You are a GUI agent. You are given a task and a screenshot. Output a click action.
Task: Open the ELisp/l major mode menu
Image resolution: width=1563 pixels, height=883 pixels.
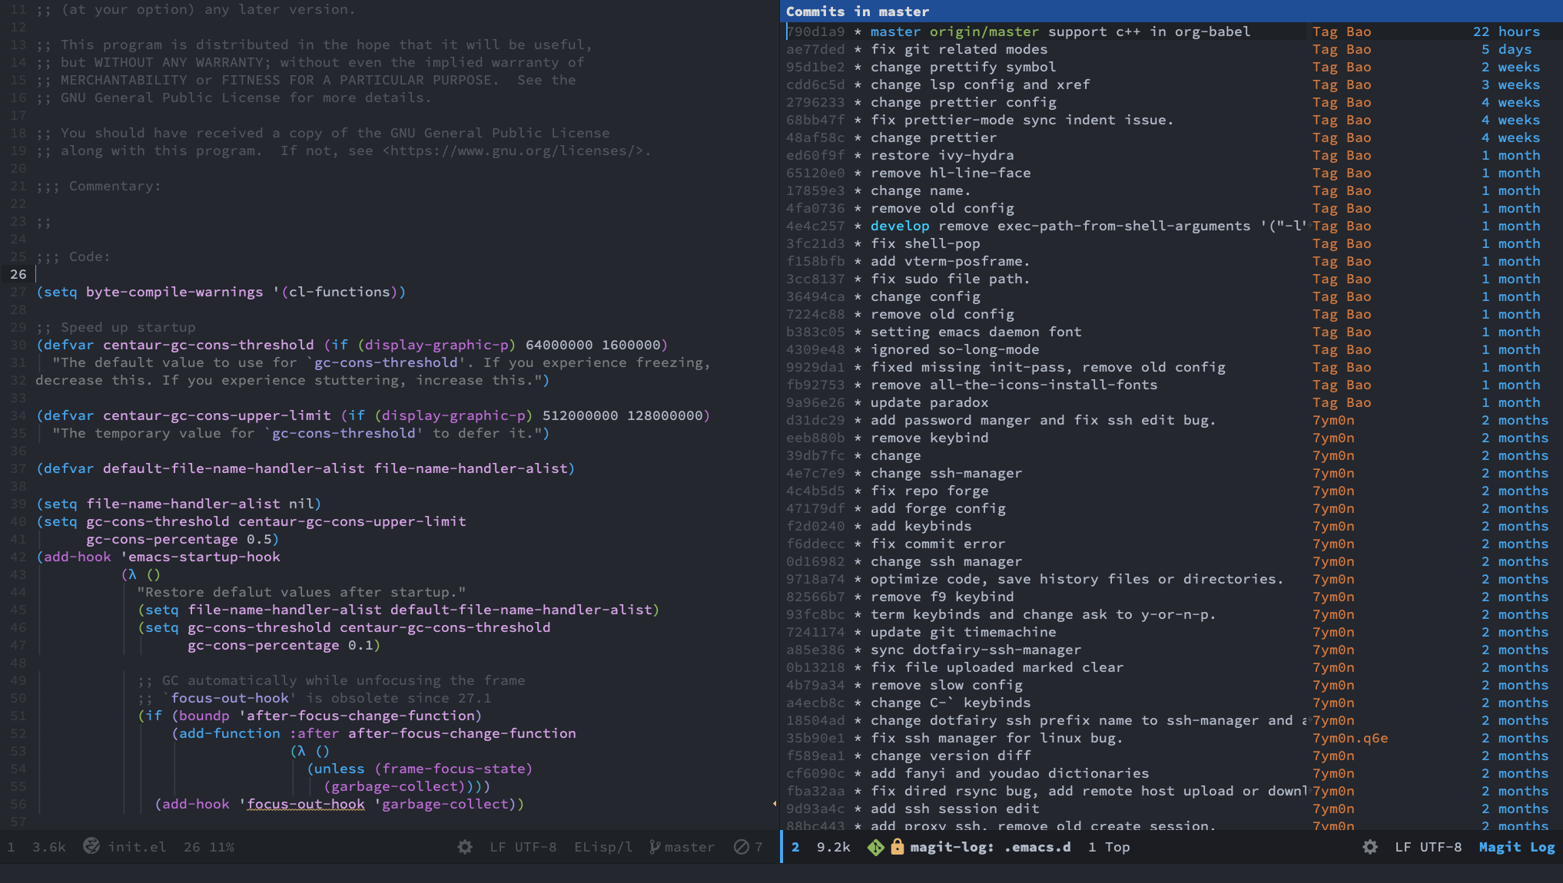click(603, 847)
